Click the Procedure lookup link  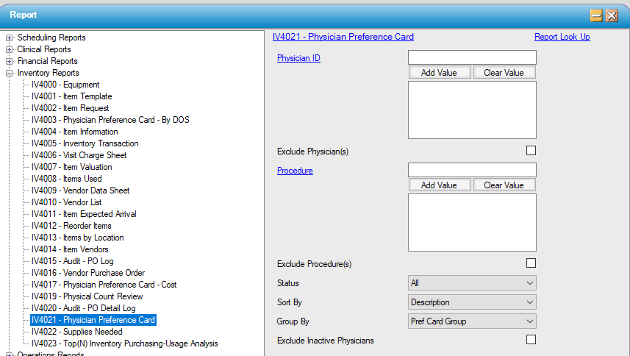coord(295,171)
